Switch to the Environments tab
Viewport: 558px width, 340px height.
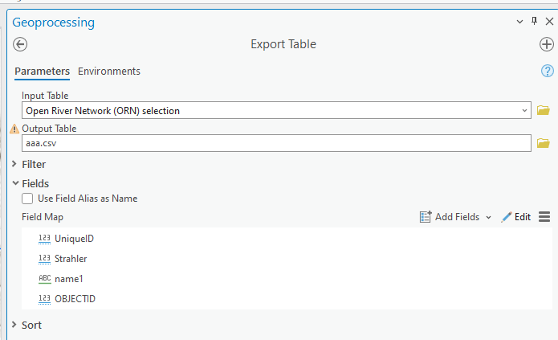click(x=109, y=72)
